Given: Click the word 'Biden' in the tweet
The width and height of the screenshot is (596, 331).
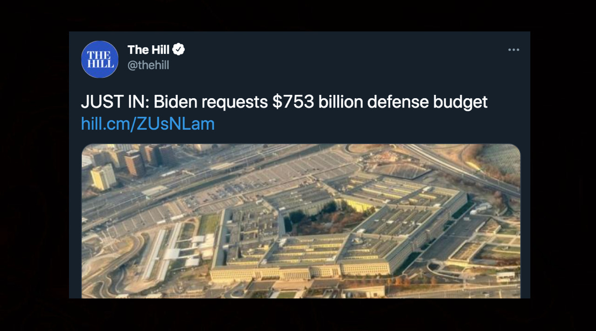Looking at the screenshot, I should [x=175, y=102].
